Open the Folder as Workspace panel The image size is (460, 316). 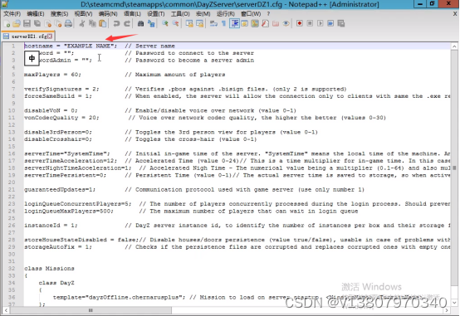click(276, 24)
